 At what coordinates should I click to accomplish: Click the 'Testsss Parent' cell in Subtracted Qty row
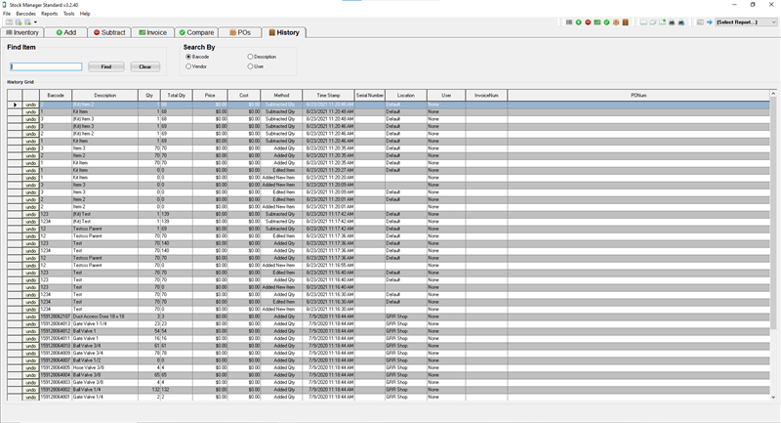click(x=105, y=229)
